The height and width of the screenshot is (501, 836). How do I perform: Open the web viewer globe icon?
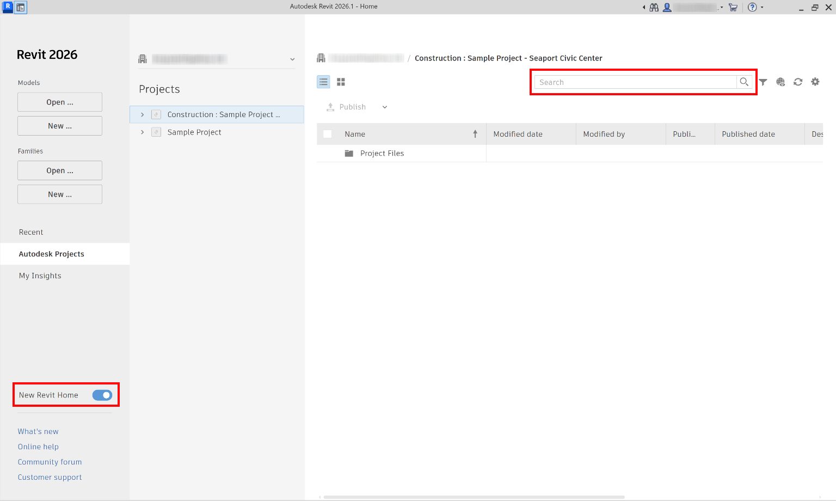tap(780, 82)
